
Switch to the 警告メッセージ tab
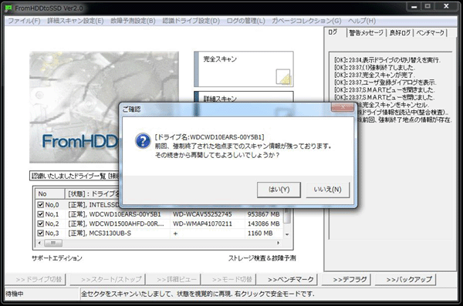366,32
